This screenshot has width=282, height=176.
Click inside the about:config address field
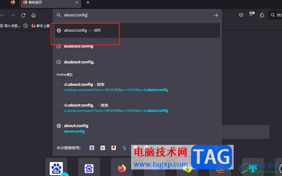click(137, 15)
